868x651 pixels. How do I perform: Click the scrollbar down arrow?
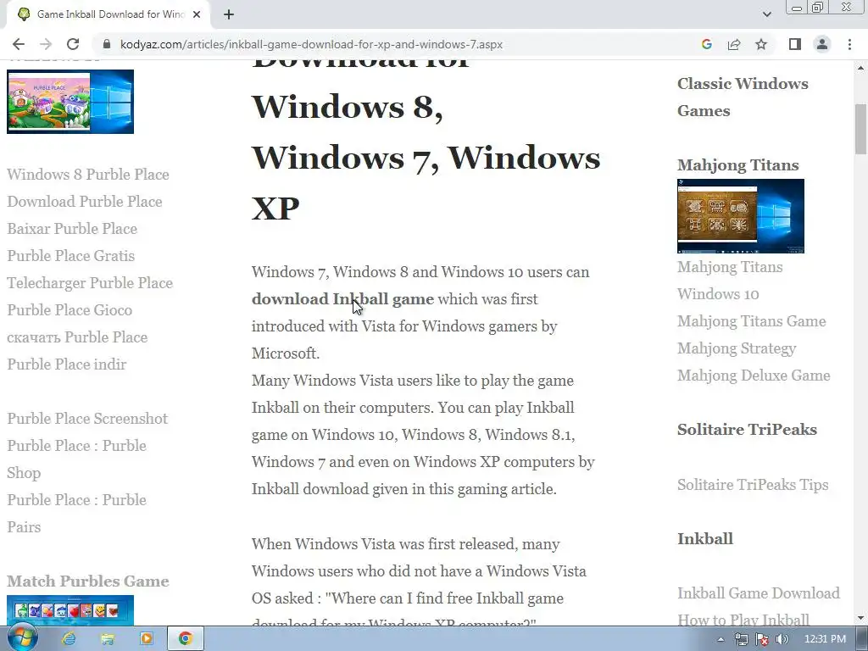(860, 618)
